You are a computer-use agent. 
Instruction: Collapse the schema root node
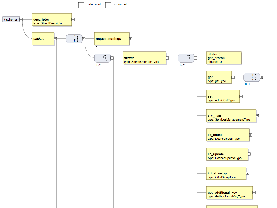click(21, 19)
